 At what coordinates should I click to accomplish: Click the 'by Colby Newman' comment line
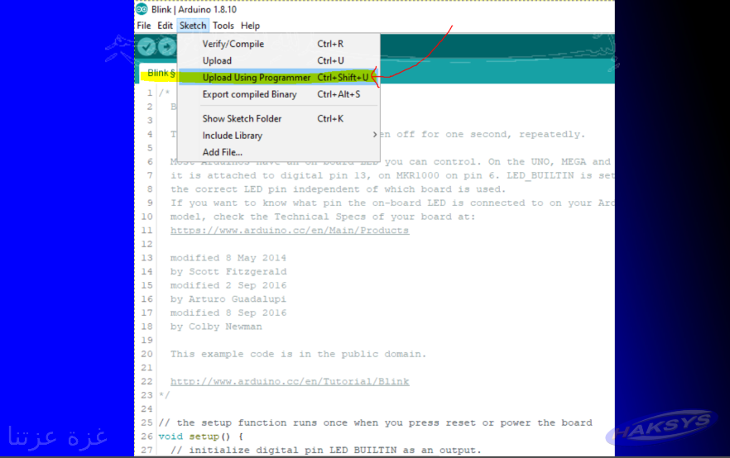[x=216, y=327]
